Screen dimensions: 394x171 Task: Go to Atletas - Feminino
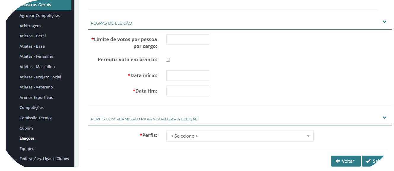(36, 57)
